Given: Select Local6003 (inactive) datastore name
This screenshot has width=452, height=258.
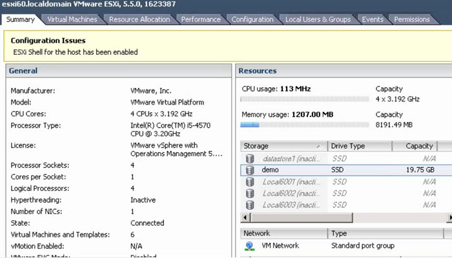Looking at the screenshot, I should [x=291, y=204].
